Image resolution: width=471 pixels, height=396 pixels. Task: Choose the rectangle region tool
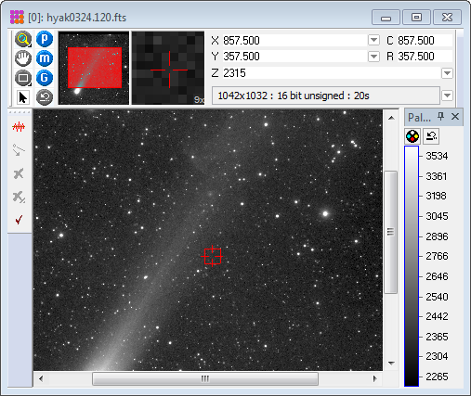[23, 78]
